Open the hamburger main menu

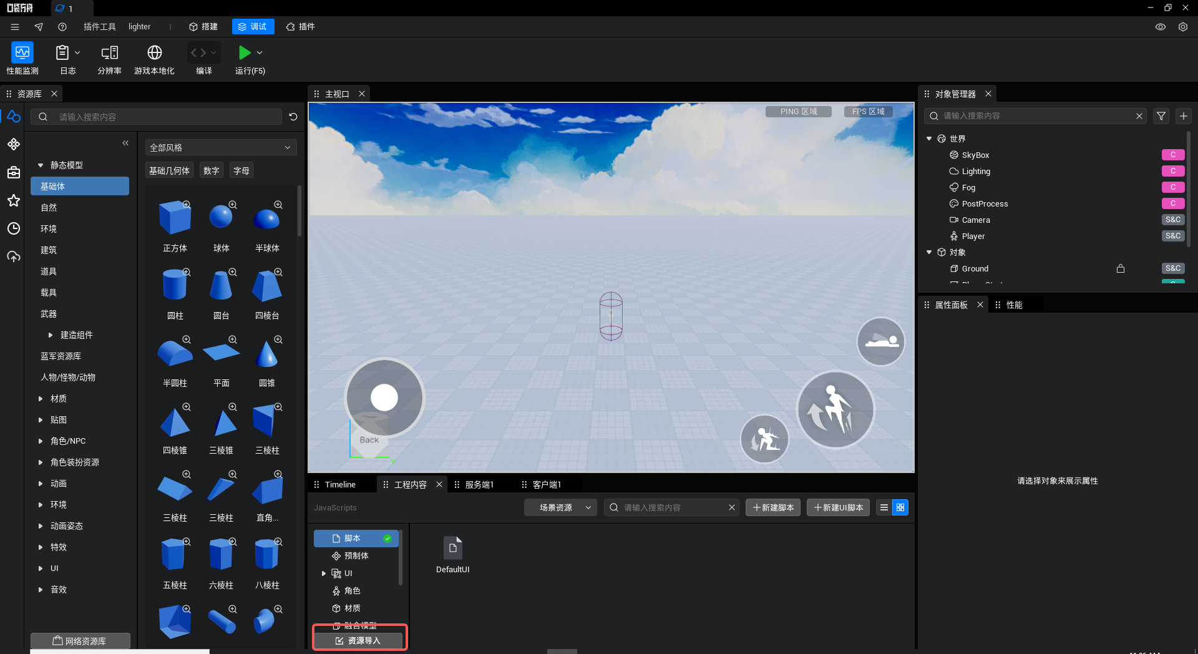pos(15,27)
